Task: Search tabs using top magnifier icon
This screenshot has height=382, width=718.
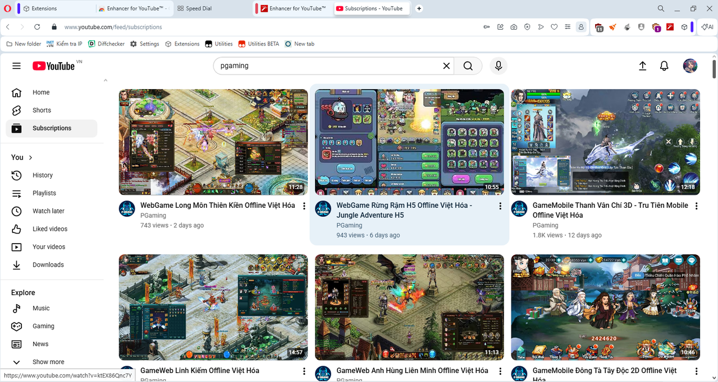Action: tap(661, 8)
